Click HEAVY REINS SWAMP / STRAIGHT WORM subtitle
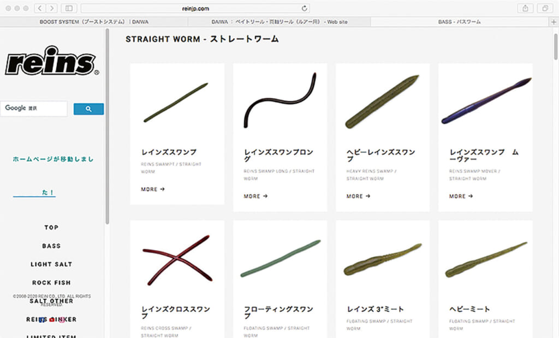The height and width of the screenshot is (338, 559). coord(371,175)
